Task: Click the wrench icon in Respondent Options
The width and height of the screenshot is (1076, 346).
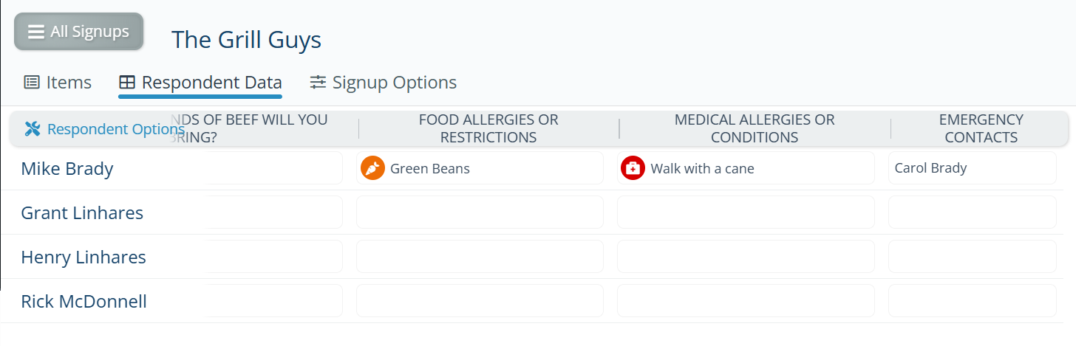Action: coord(33,129)
